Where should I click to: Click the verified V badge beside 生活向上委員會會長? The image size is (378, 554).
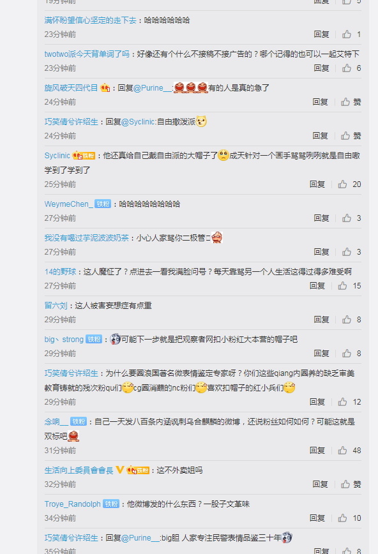tap(120, 470)
